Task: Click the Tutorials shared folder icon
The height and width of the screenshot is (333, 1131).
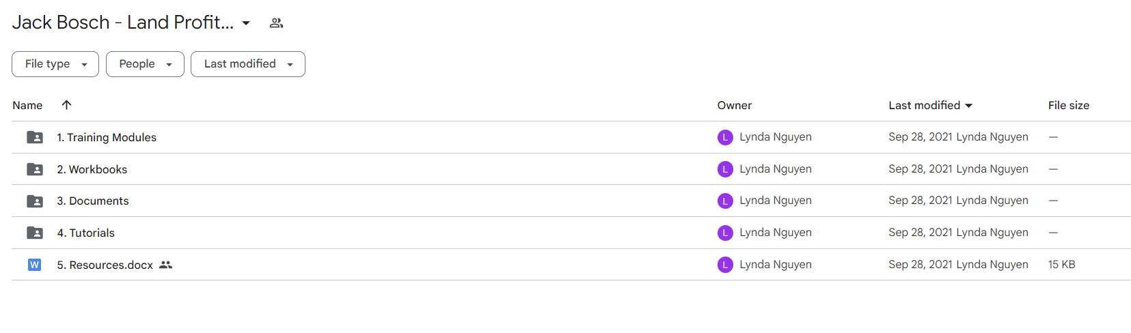Action: click(x=35, y=233)
